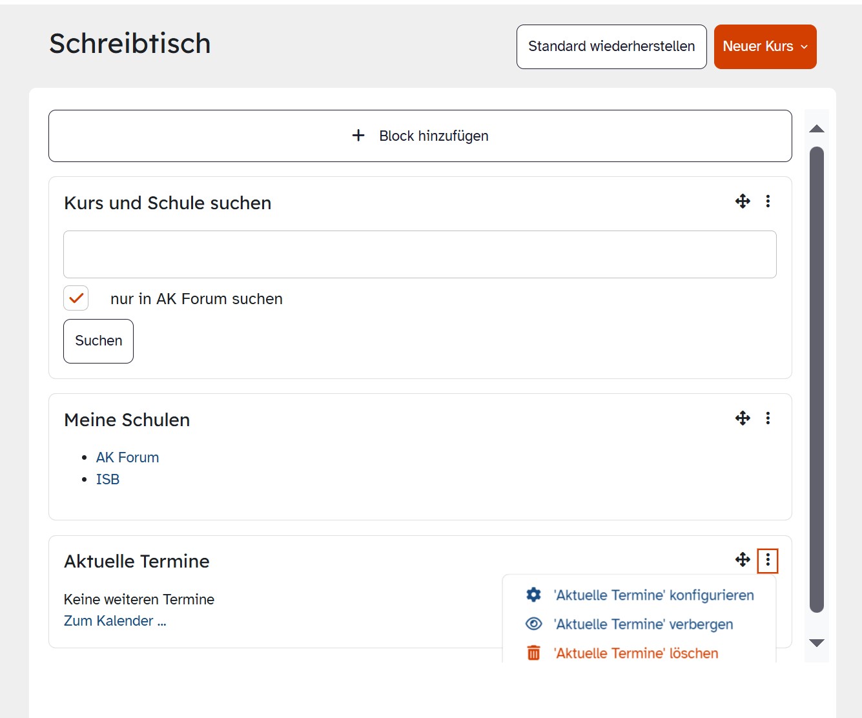The image size is (862, 718).
Task: Click move icon for Kurs und Schule suchen
Action: tap(743, 201)
